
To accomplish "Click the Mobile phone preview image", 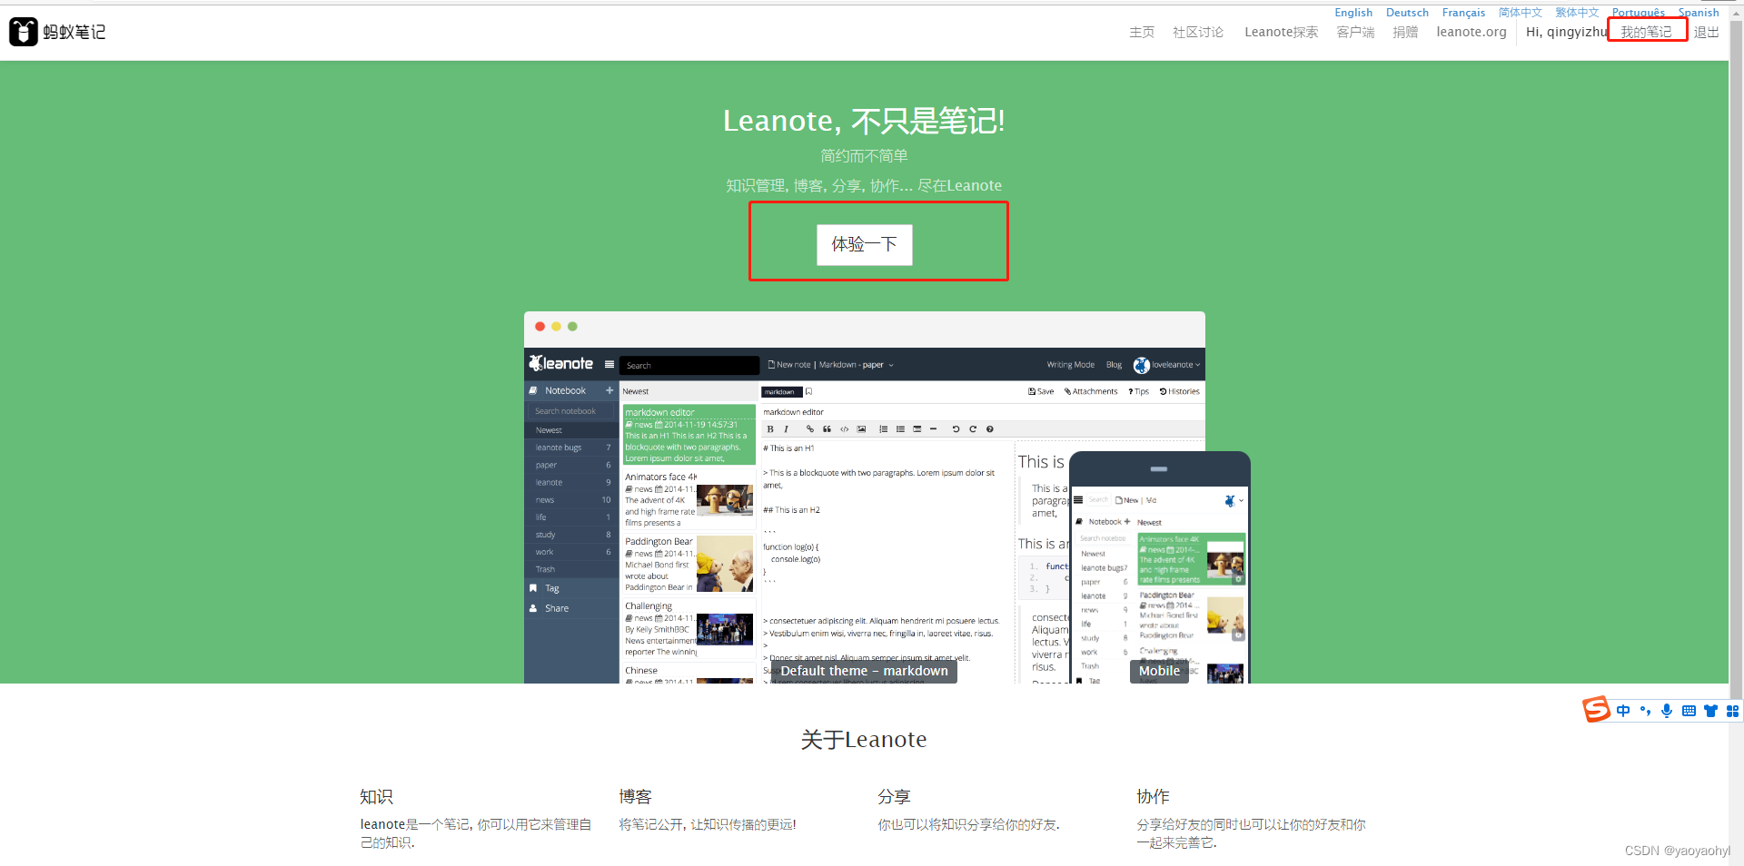I will [x=1160, y=567].
